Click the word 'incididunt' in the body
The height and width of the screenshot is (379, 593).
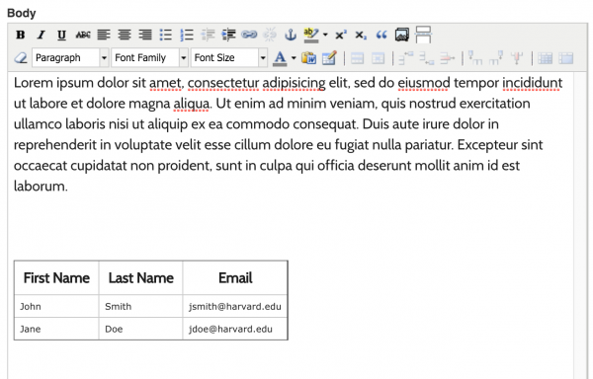[532, 83]
